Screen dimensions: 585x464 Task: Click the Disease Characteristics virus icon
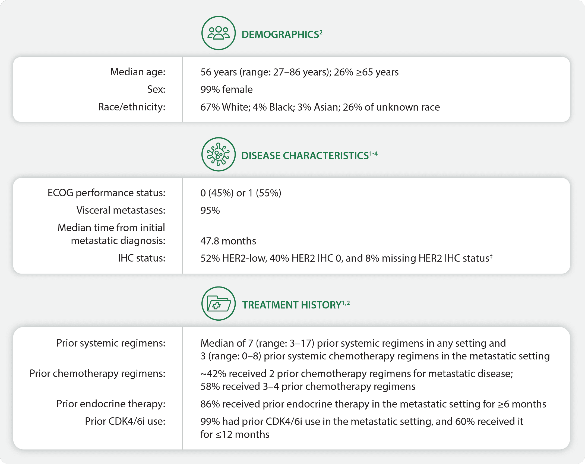(218, 154)
